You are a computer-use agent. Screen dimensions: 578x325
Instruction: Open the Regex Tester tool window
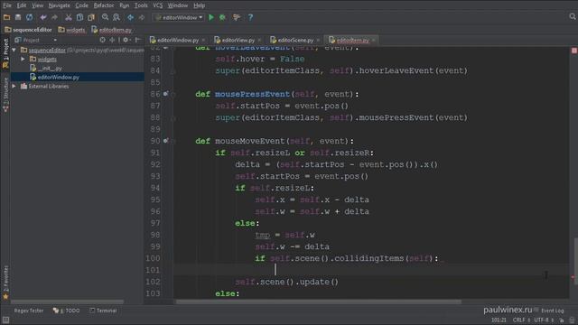pyautogui.click(x=28, y=311)
